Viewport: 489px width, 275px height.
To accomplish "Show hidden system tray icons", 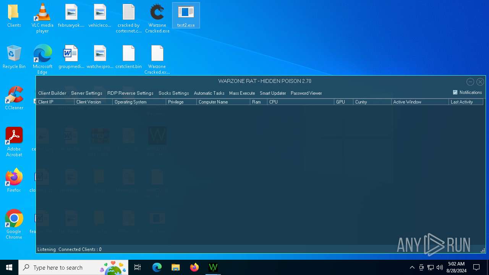I will click(412, 267).
